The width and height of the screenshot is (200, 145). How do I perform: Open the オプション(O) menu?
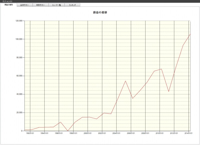[x=7, y=1]
